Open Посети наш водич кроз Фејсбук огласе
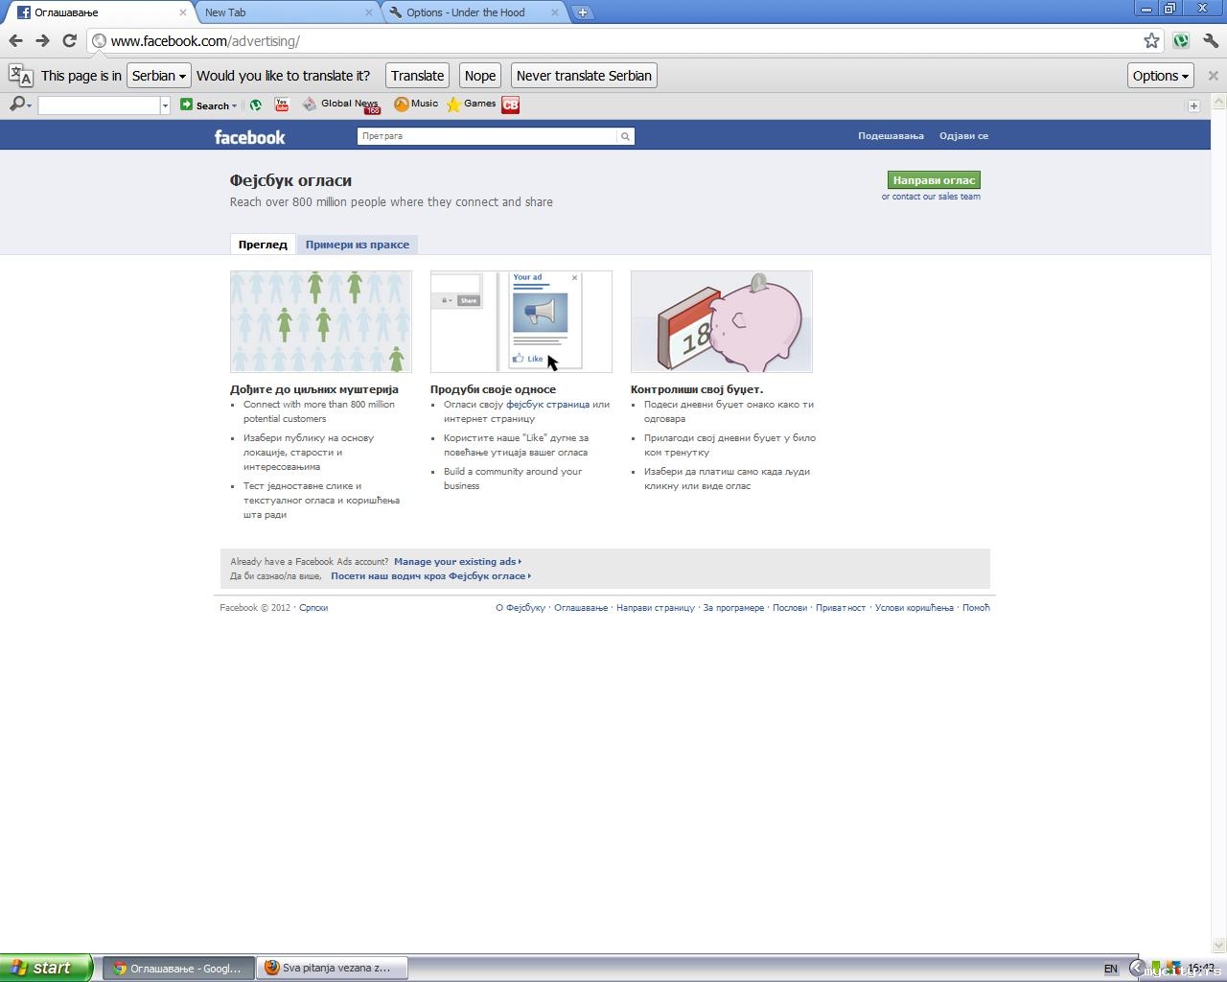 point(430,576)
